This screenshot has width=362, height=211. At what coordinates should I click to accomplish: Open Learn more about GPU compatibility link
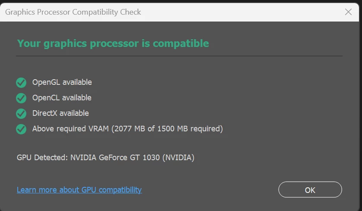[79, 189]
